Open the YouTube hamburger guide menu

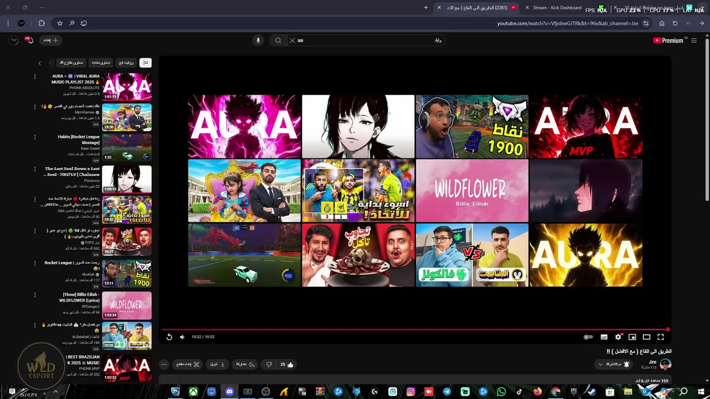[694, 40]
